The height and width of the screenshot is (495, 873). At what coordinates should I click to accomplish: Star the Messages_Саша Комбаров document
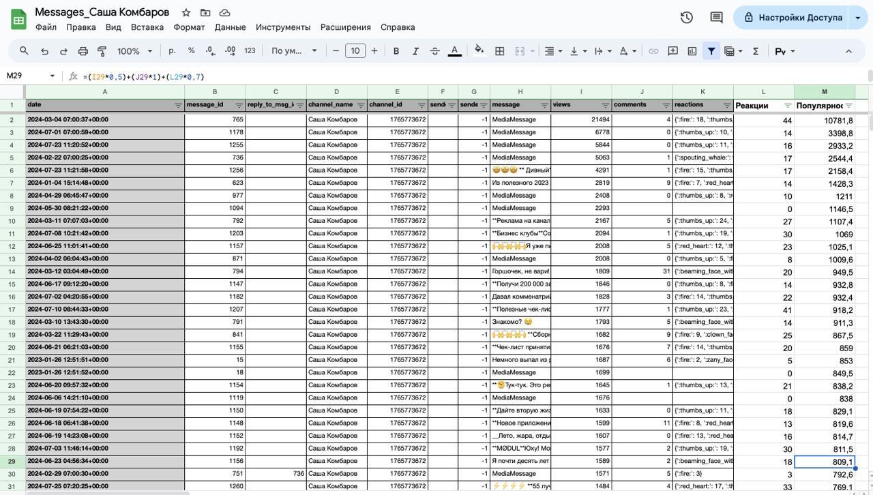pos(186,12)
